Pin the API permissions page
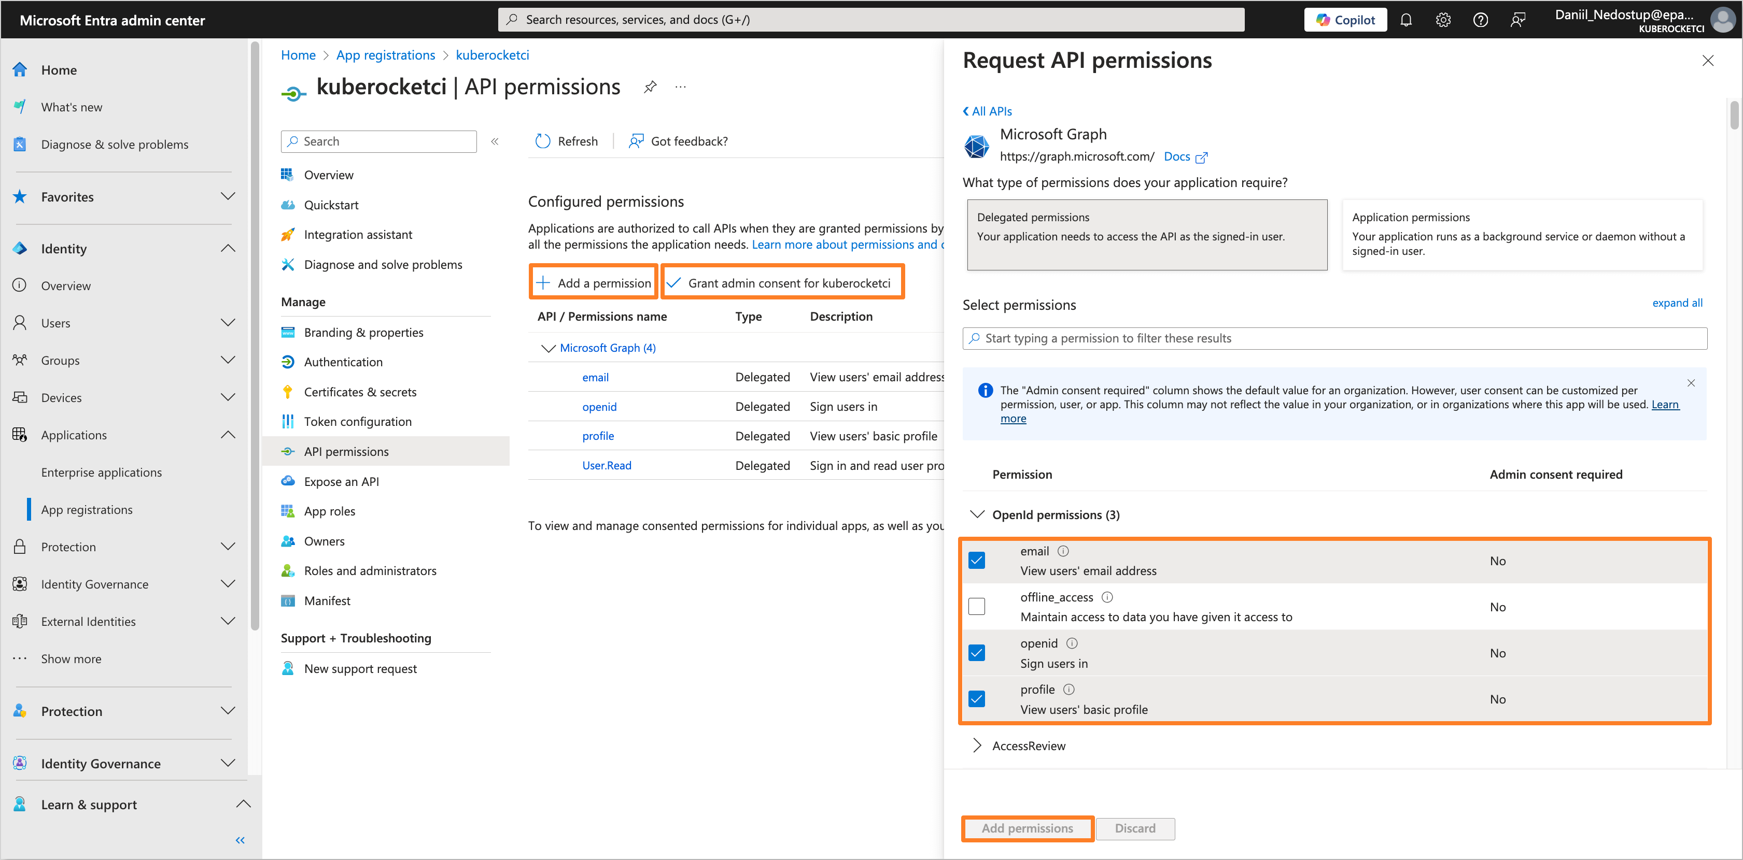 point(650,87)
